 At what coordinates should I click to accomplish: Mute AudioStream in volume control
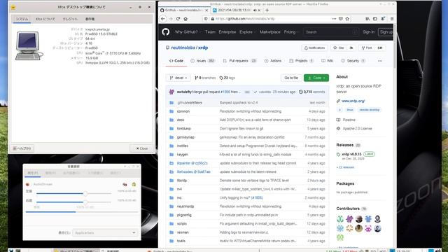point(125,184)
